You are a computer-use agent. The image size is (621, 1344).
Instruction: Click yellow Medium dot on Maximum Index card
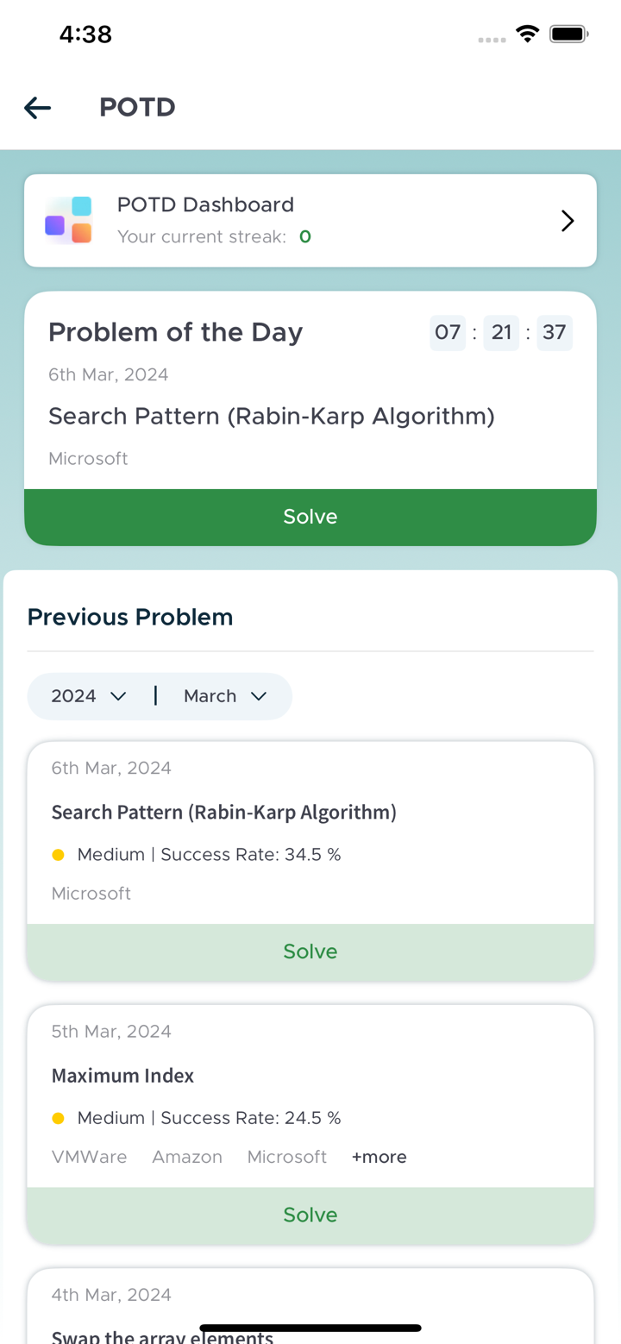pos(58,1117)
